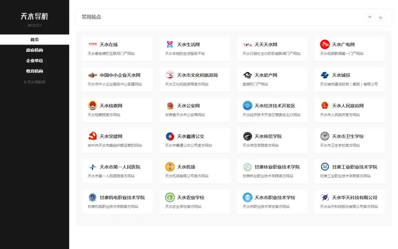
Task: Click the description 甘肃省天水市公安局网站
Action: (x=185, y=115)
